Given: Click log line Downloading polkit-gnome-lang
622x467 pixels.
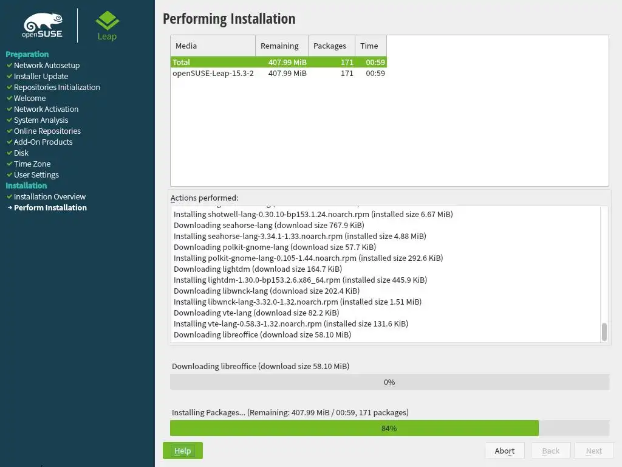Looking at the screenshot, I should [x=275, y=247].
